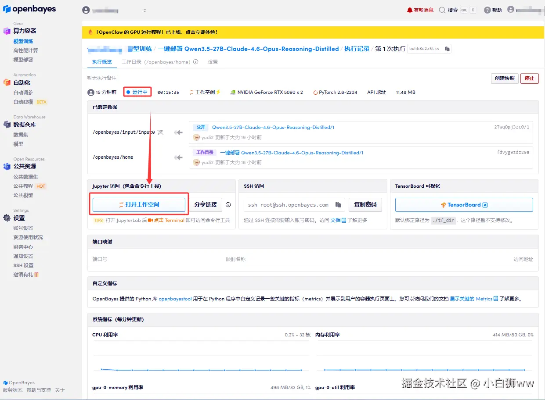Screen dimensions: 545x400
Task: Click the 一键部署 Qwen3.5-27B breadcrumb link
Action: tap(248, 49)
